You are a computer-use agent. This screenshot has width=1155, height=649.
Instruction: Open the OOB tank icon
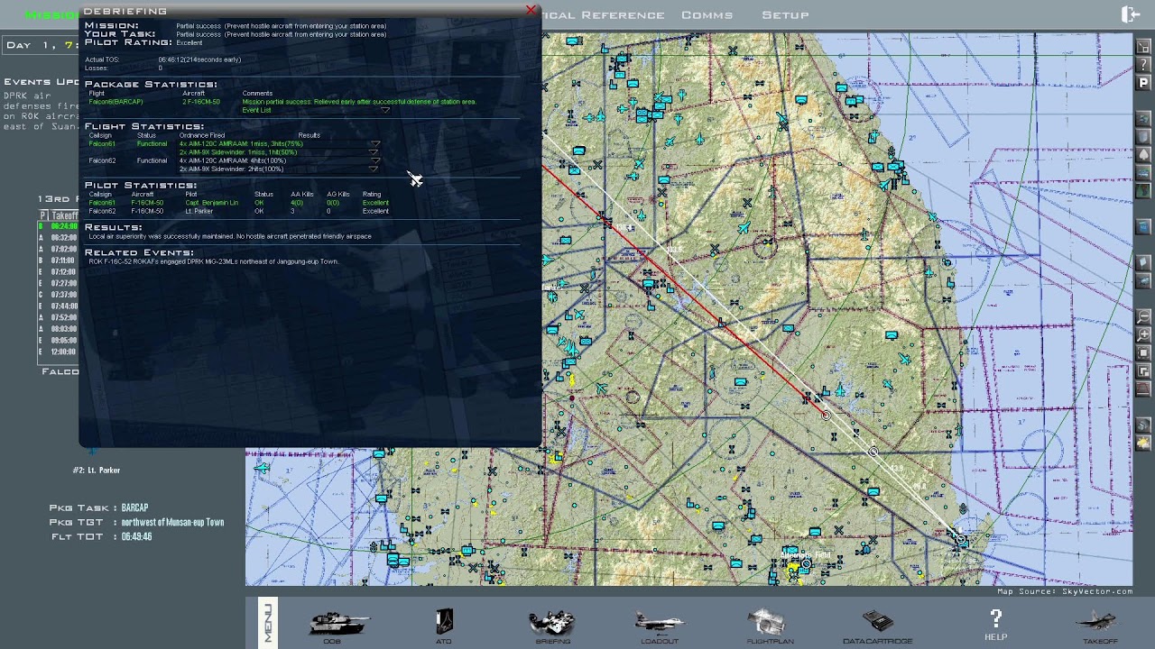coord(338,623)
